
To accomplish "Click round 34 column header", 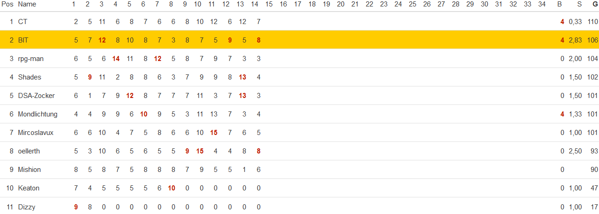I will (542, 4).
